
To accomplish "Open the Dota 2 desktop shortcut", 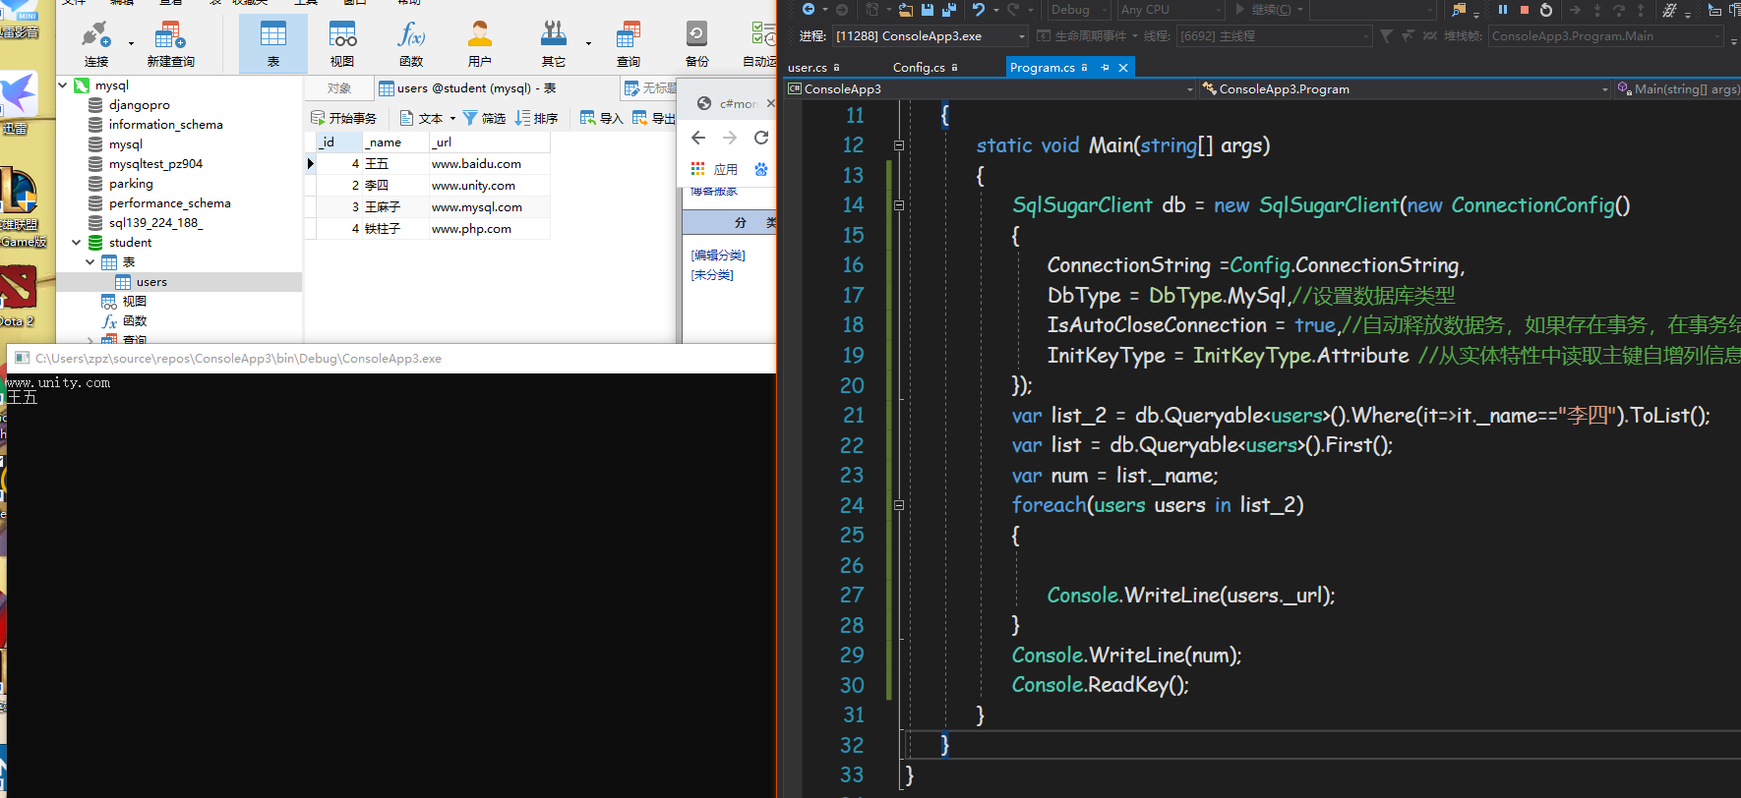I will click(x=18, y=298).
